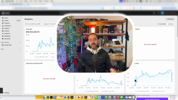The width and height of the screenshot is (178, 100).
Task: Open Online store conversion rate card title
Action: [x=34, y=63]
